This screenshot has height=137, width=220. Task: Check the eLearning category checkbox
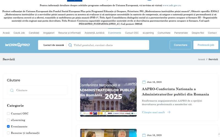[x=8, y=120]
